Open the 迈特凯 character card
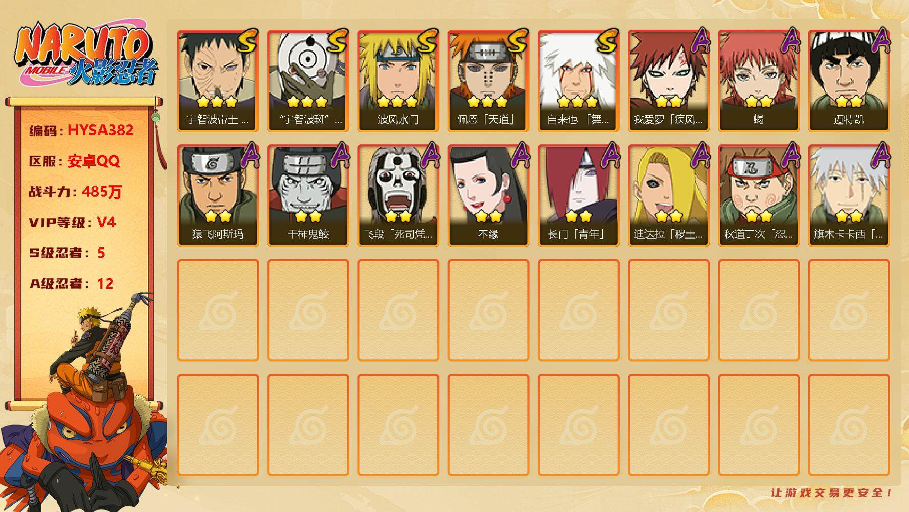 (849, 80)
